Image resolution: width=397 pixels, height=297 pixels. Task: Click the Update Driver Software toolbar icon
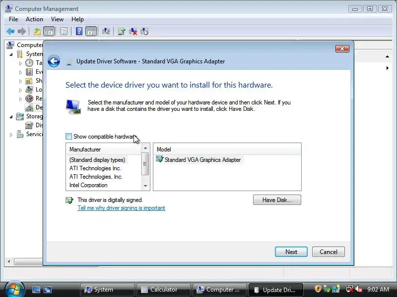(x=122, y=32)
